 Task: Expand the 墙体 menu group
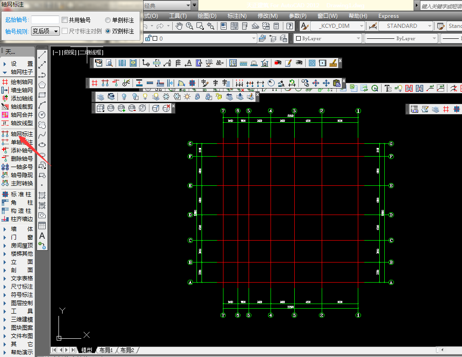pyautogui.click(x=17, y=229)
